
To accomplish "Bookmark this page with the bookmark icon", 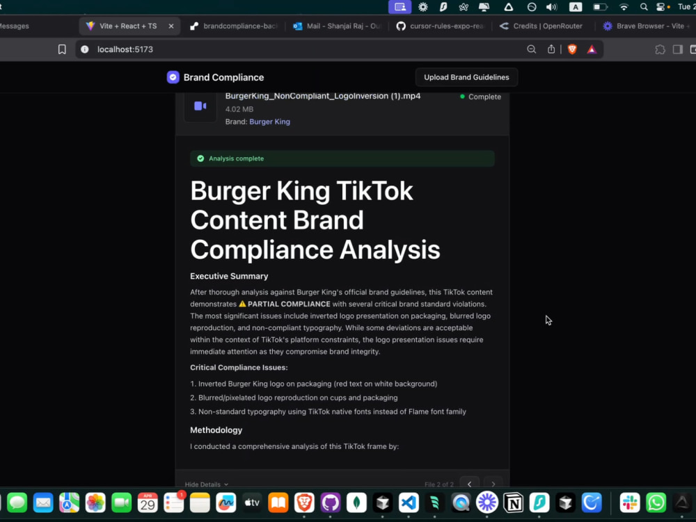I will pyautogui.click(x=62, y=49).
